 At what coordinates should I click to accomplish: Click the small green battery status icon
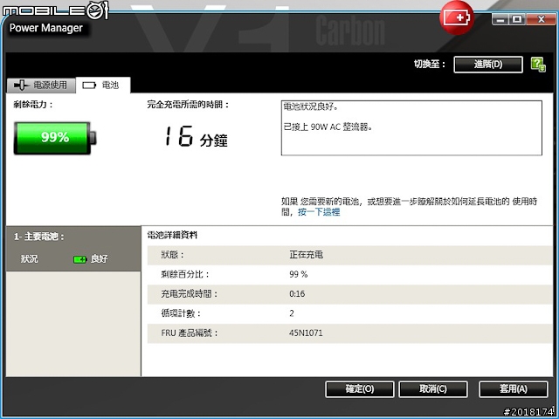click(x=79, y=259)
